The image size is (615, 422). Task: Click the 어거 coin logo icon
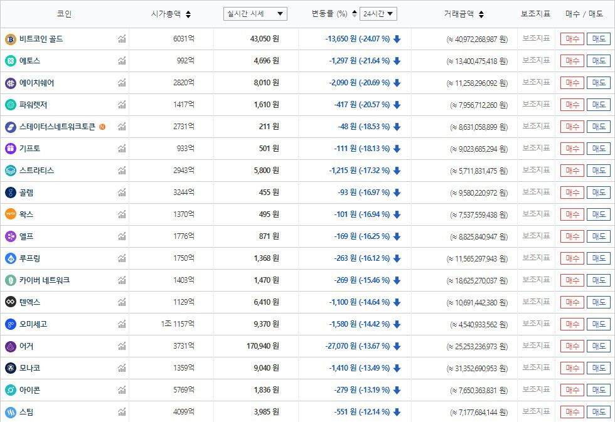(10, 346)
